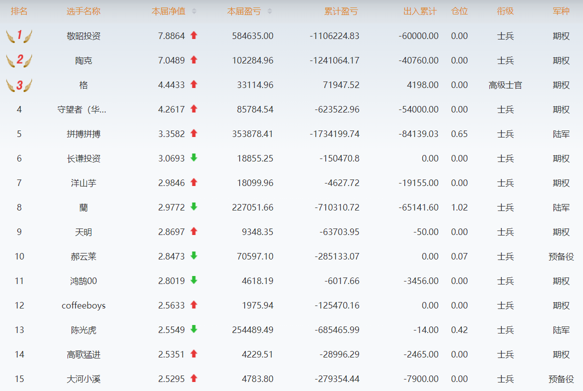Open player 守望者（华...

pyautogui.click(x=82, y=109)
